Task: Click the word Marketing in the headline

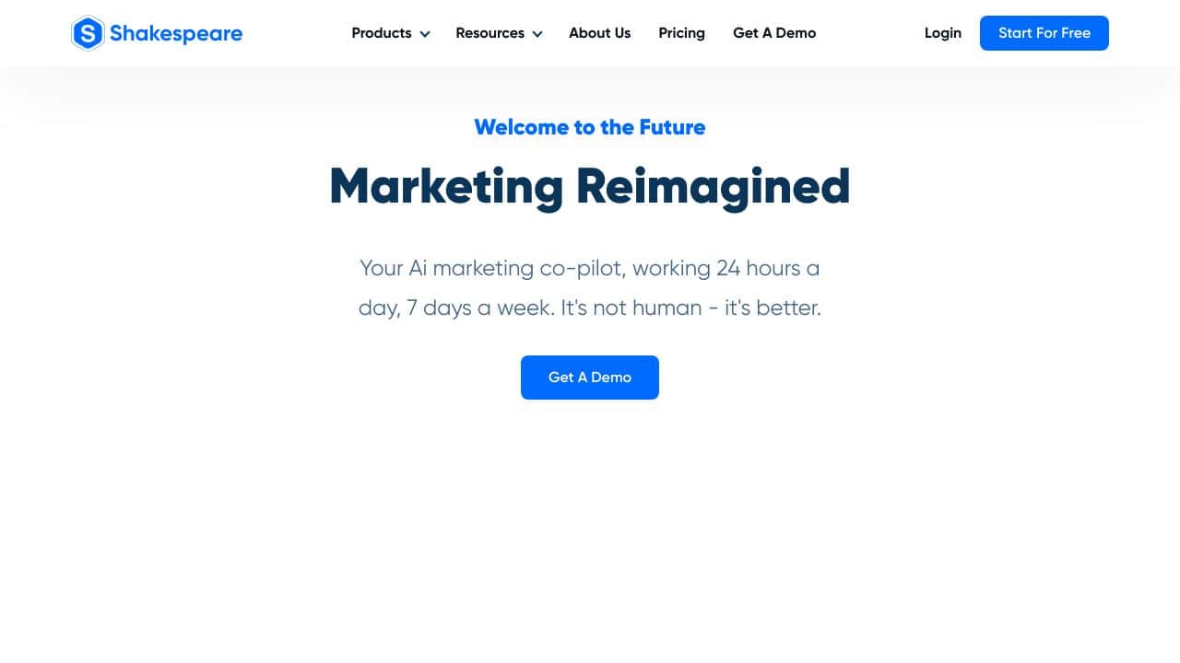Action: 446,187
